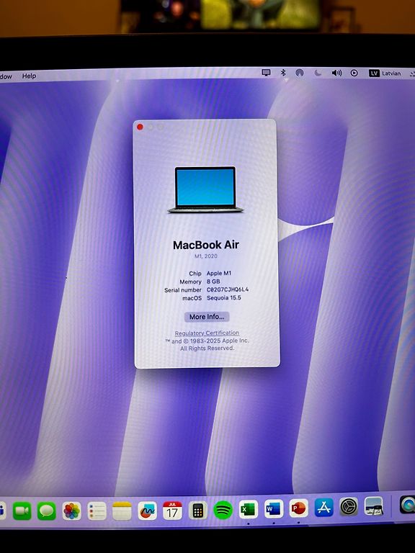The width and height of the screenshot is (415, 553).
Task: Open the Calculator app
Action: (x=197, y=510)
